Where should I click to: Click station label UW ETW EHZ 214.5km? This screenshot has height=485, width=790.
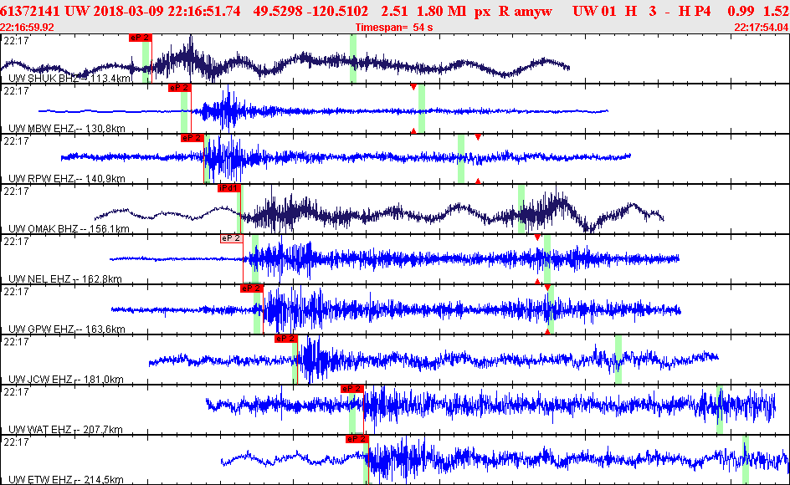[x=66, y=480]
